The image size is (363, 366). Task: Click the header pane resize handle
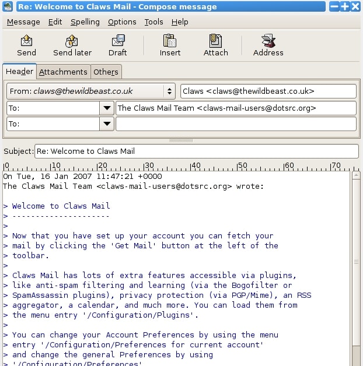click(x=181, y=140)
